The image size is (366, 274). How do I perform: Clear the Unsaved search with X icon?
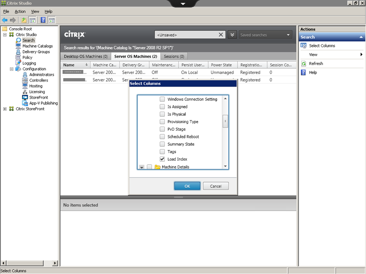coord(221,35)
